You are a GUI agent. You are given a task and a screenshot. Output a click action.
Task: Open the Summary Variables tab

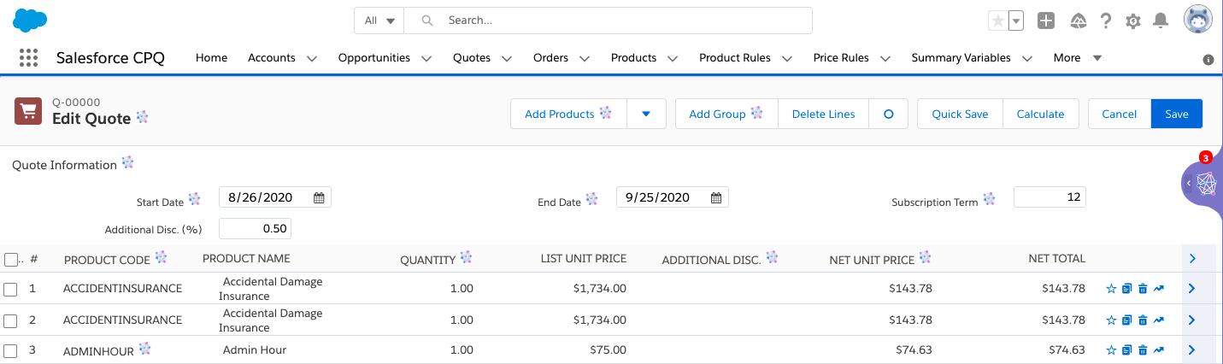click(961, 58)
